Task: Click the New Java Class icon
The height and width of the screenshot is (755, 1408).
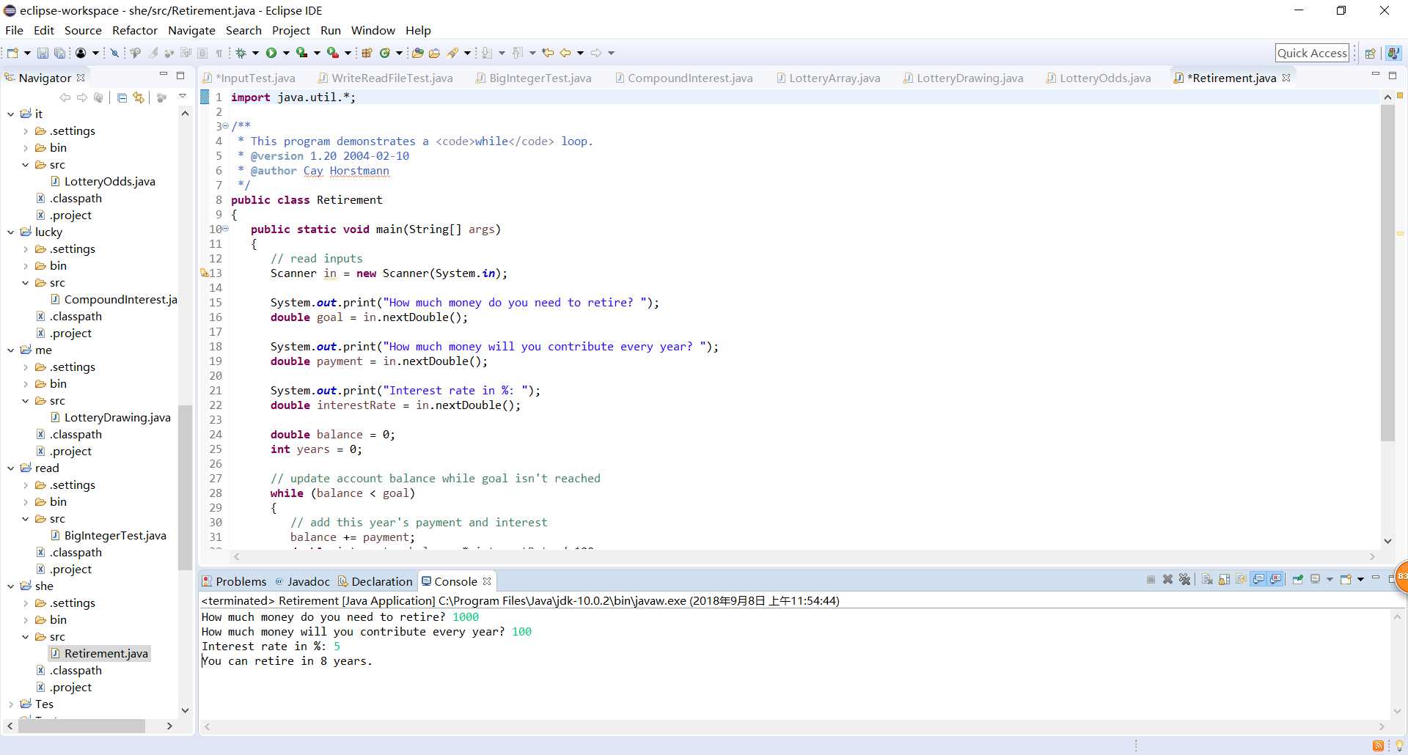Action: pos(384,53)
